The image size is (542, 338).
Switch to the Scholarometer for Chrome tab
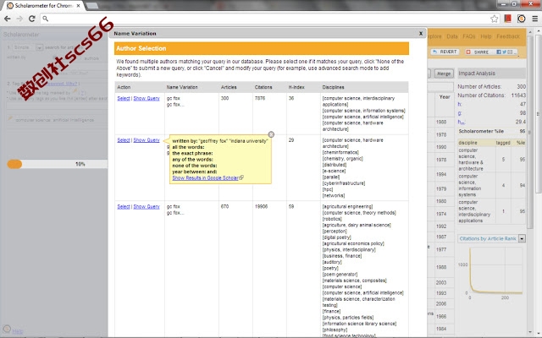44,6
